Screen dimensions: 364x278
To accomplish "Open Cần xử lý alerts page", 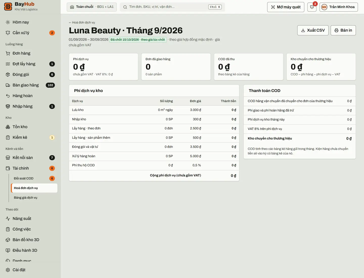I will tap(30, 33).
